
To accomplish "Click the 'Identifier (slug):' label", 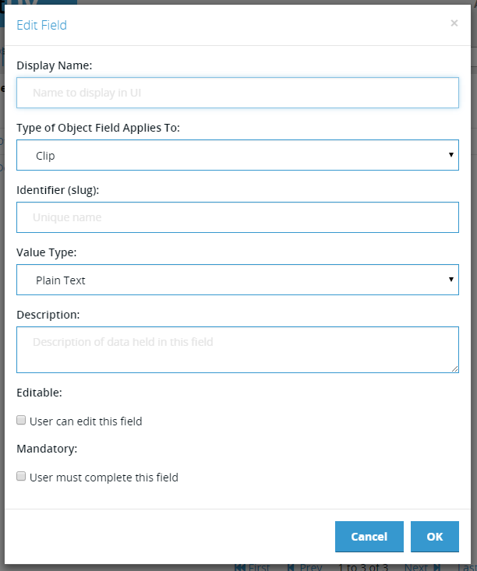I will pyautogui.click(x=58, y=190).
